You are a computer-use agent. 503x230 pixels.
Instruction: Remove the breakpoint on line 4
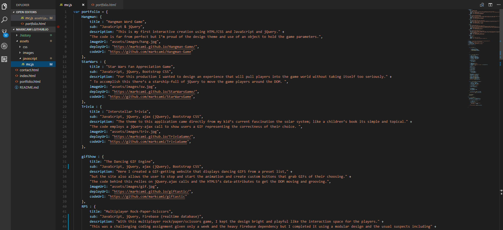point(58,27)
